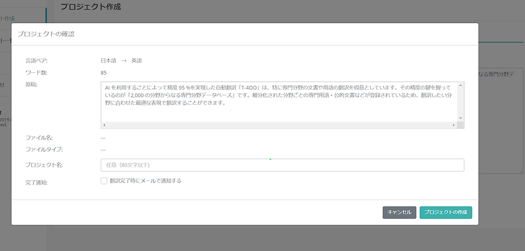The height and width of the screenshot is (251, 525).
Task: Click the word count value 85
Action: click(x=103, y=73)
